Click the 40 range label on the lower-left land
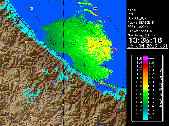Viewport: 169px width, 126px height. [27, 84]
